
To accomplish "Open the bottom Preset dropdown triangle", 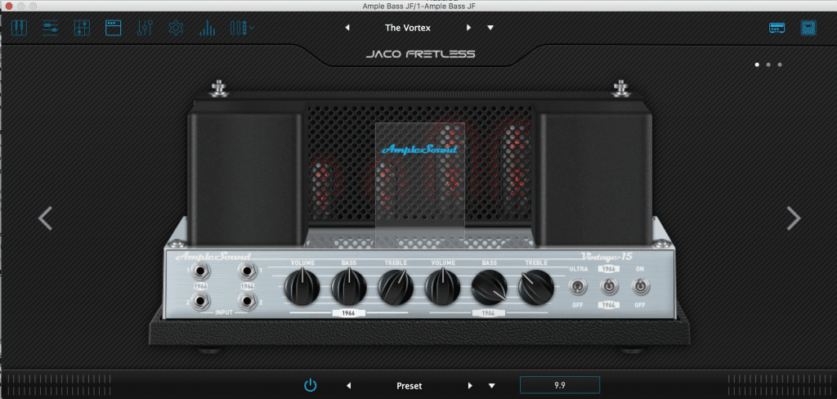I will pos(491,386).
